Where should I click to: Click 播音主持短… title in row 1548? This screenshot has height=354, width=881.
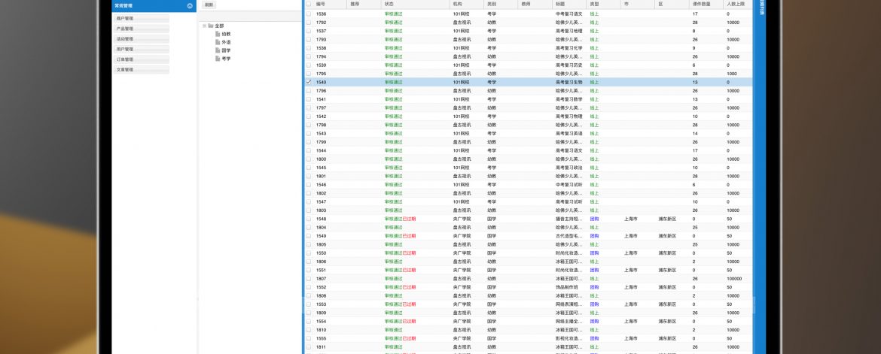[x=569, y=219]
